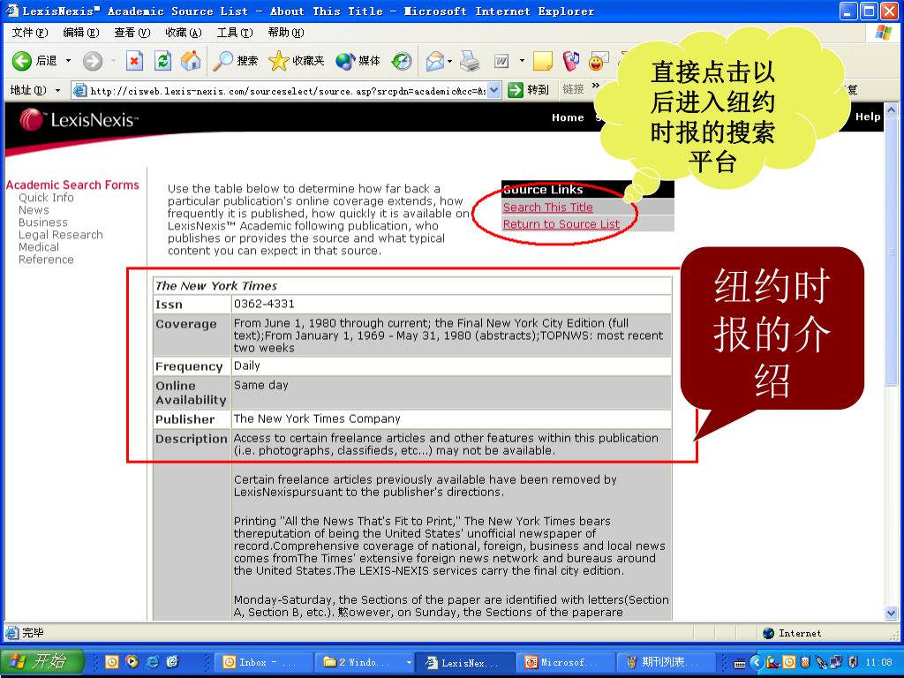Stop page loading with the red X icon
The width and height of the screenshot is (904, 678).
click(x=134, y=61)
